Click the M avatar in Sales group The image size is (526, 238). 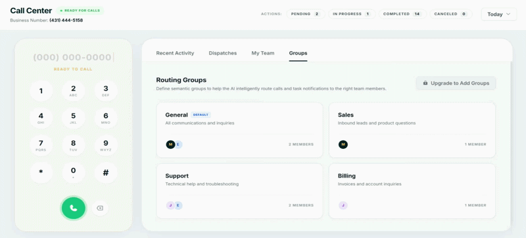[343, 144]
